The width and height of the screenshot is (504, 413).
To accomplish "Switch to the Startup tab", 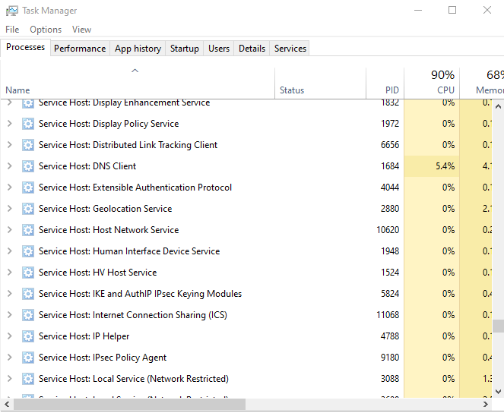I will [185, 49].
